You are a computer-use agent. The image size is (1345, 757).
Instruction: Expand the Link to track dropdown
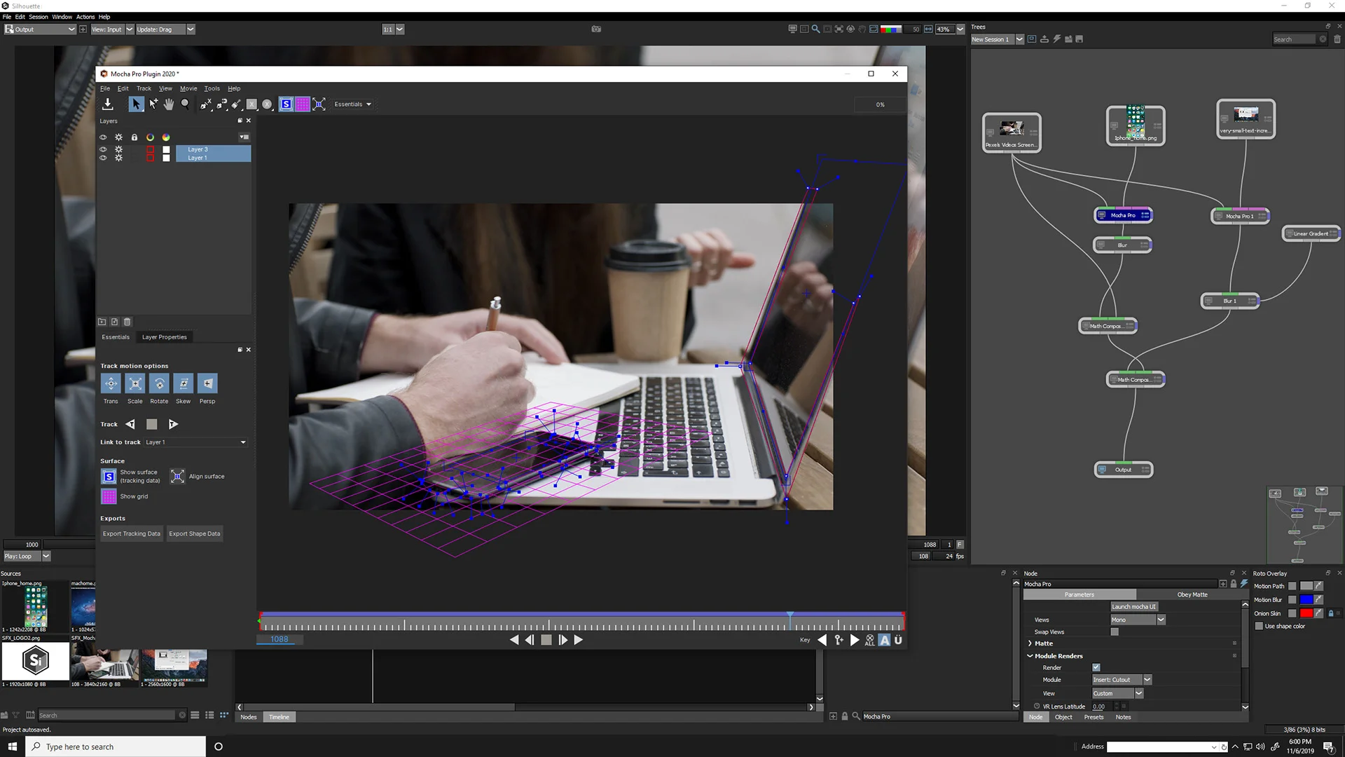click(x=243, y=442)
